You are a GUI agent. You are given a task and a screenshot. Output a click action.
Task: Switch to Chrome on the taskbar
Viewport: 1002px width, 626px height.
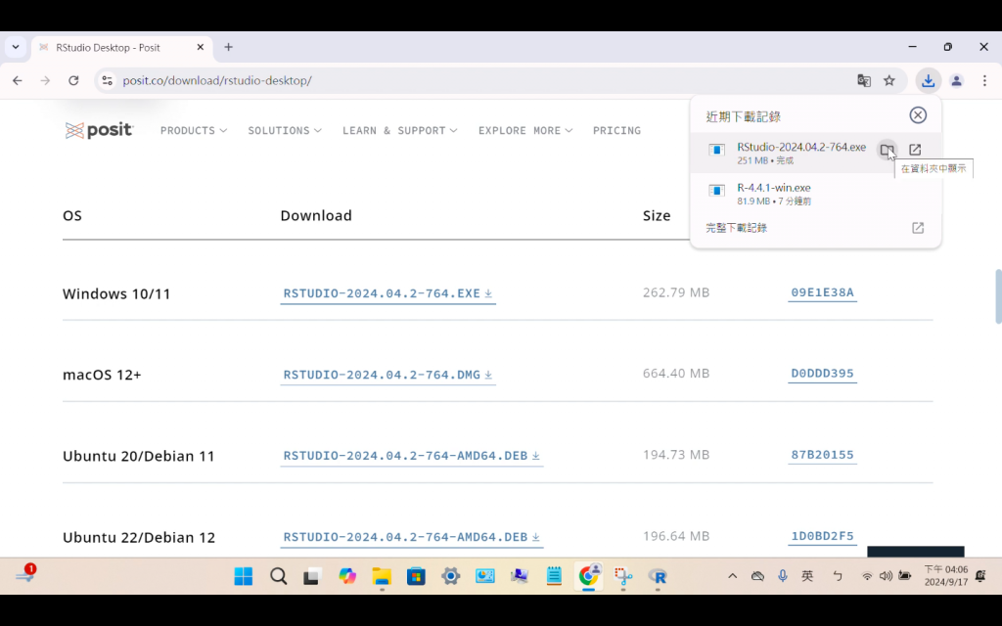point(588,575)
